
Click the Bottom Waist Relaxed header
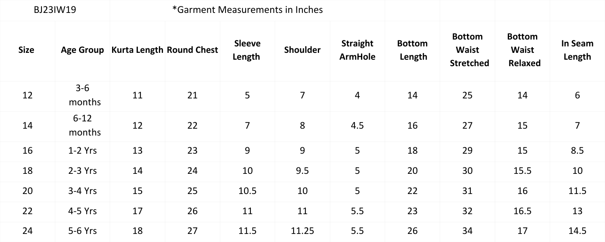pos(522,50)
